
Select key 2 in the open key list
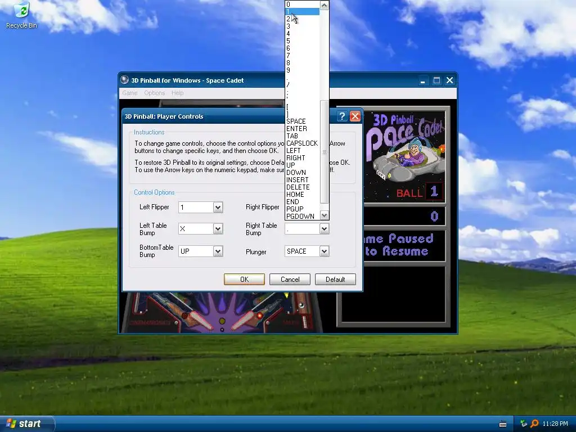pos(302,19)
